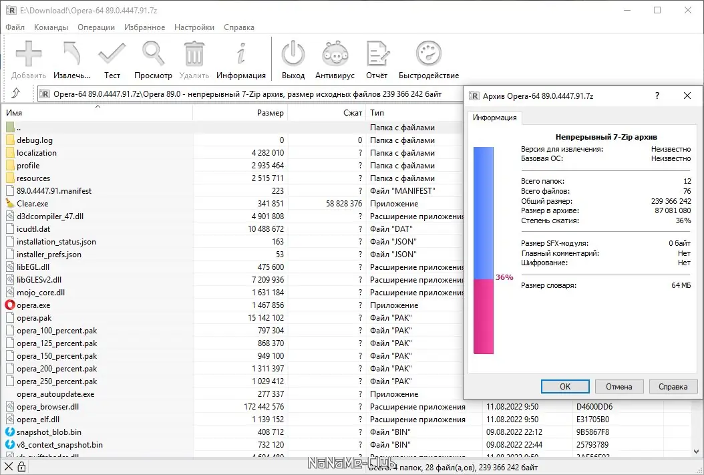Select the Clear.exe broom icon
This screenshot has width=704, height=475.
(10, 203)
